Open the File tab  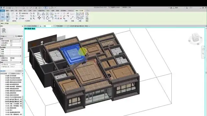(x=3, y=11)
